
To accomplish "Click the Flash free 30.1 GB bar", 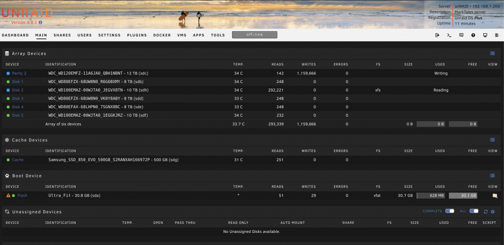I will pyautogui.click(x=463, y=196).
